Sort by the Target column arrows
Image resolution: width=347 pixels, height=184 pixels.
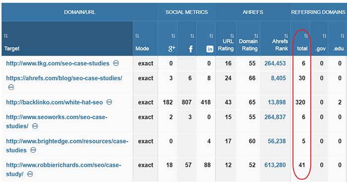6,36
